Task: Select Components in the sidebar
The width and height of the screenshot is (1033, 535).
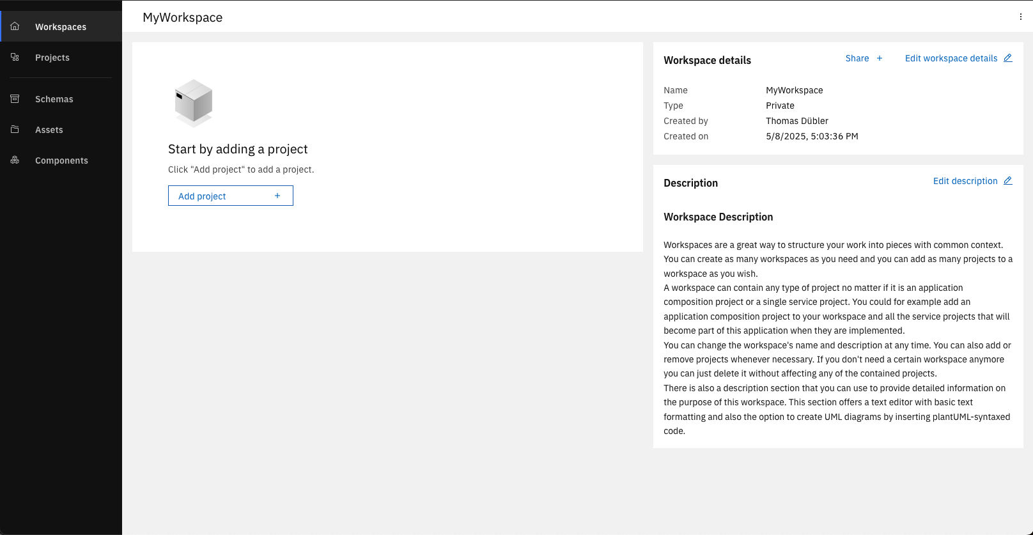Action: point(61,160)
